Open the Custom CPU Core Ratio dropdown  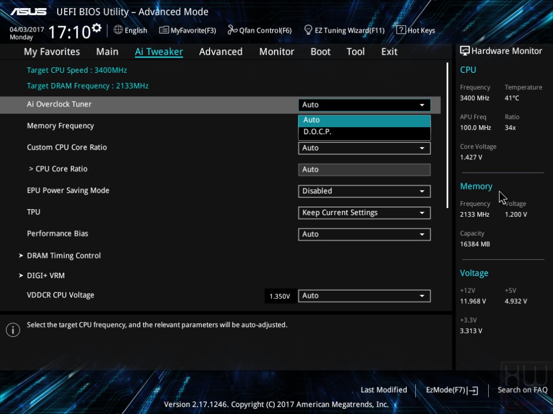364,148
